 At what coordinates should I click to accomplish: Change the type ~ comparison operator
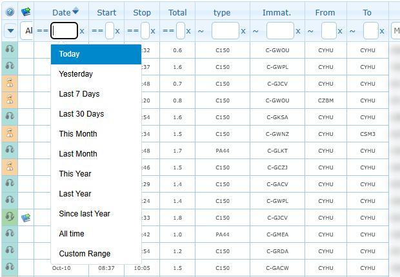[x=201, y=31]
